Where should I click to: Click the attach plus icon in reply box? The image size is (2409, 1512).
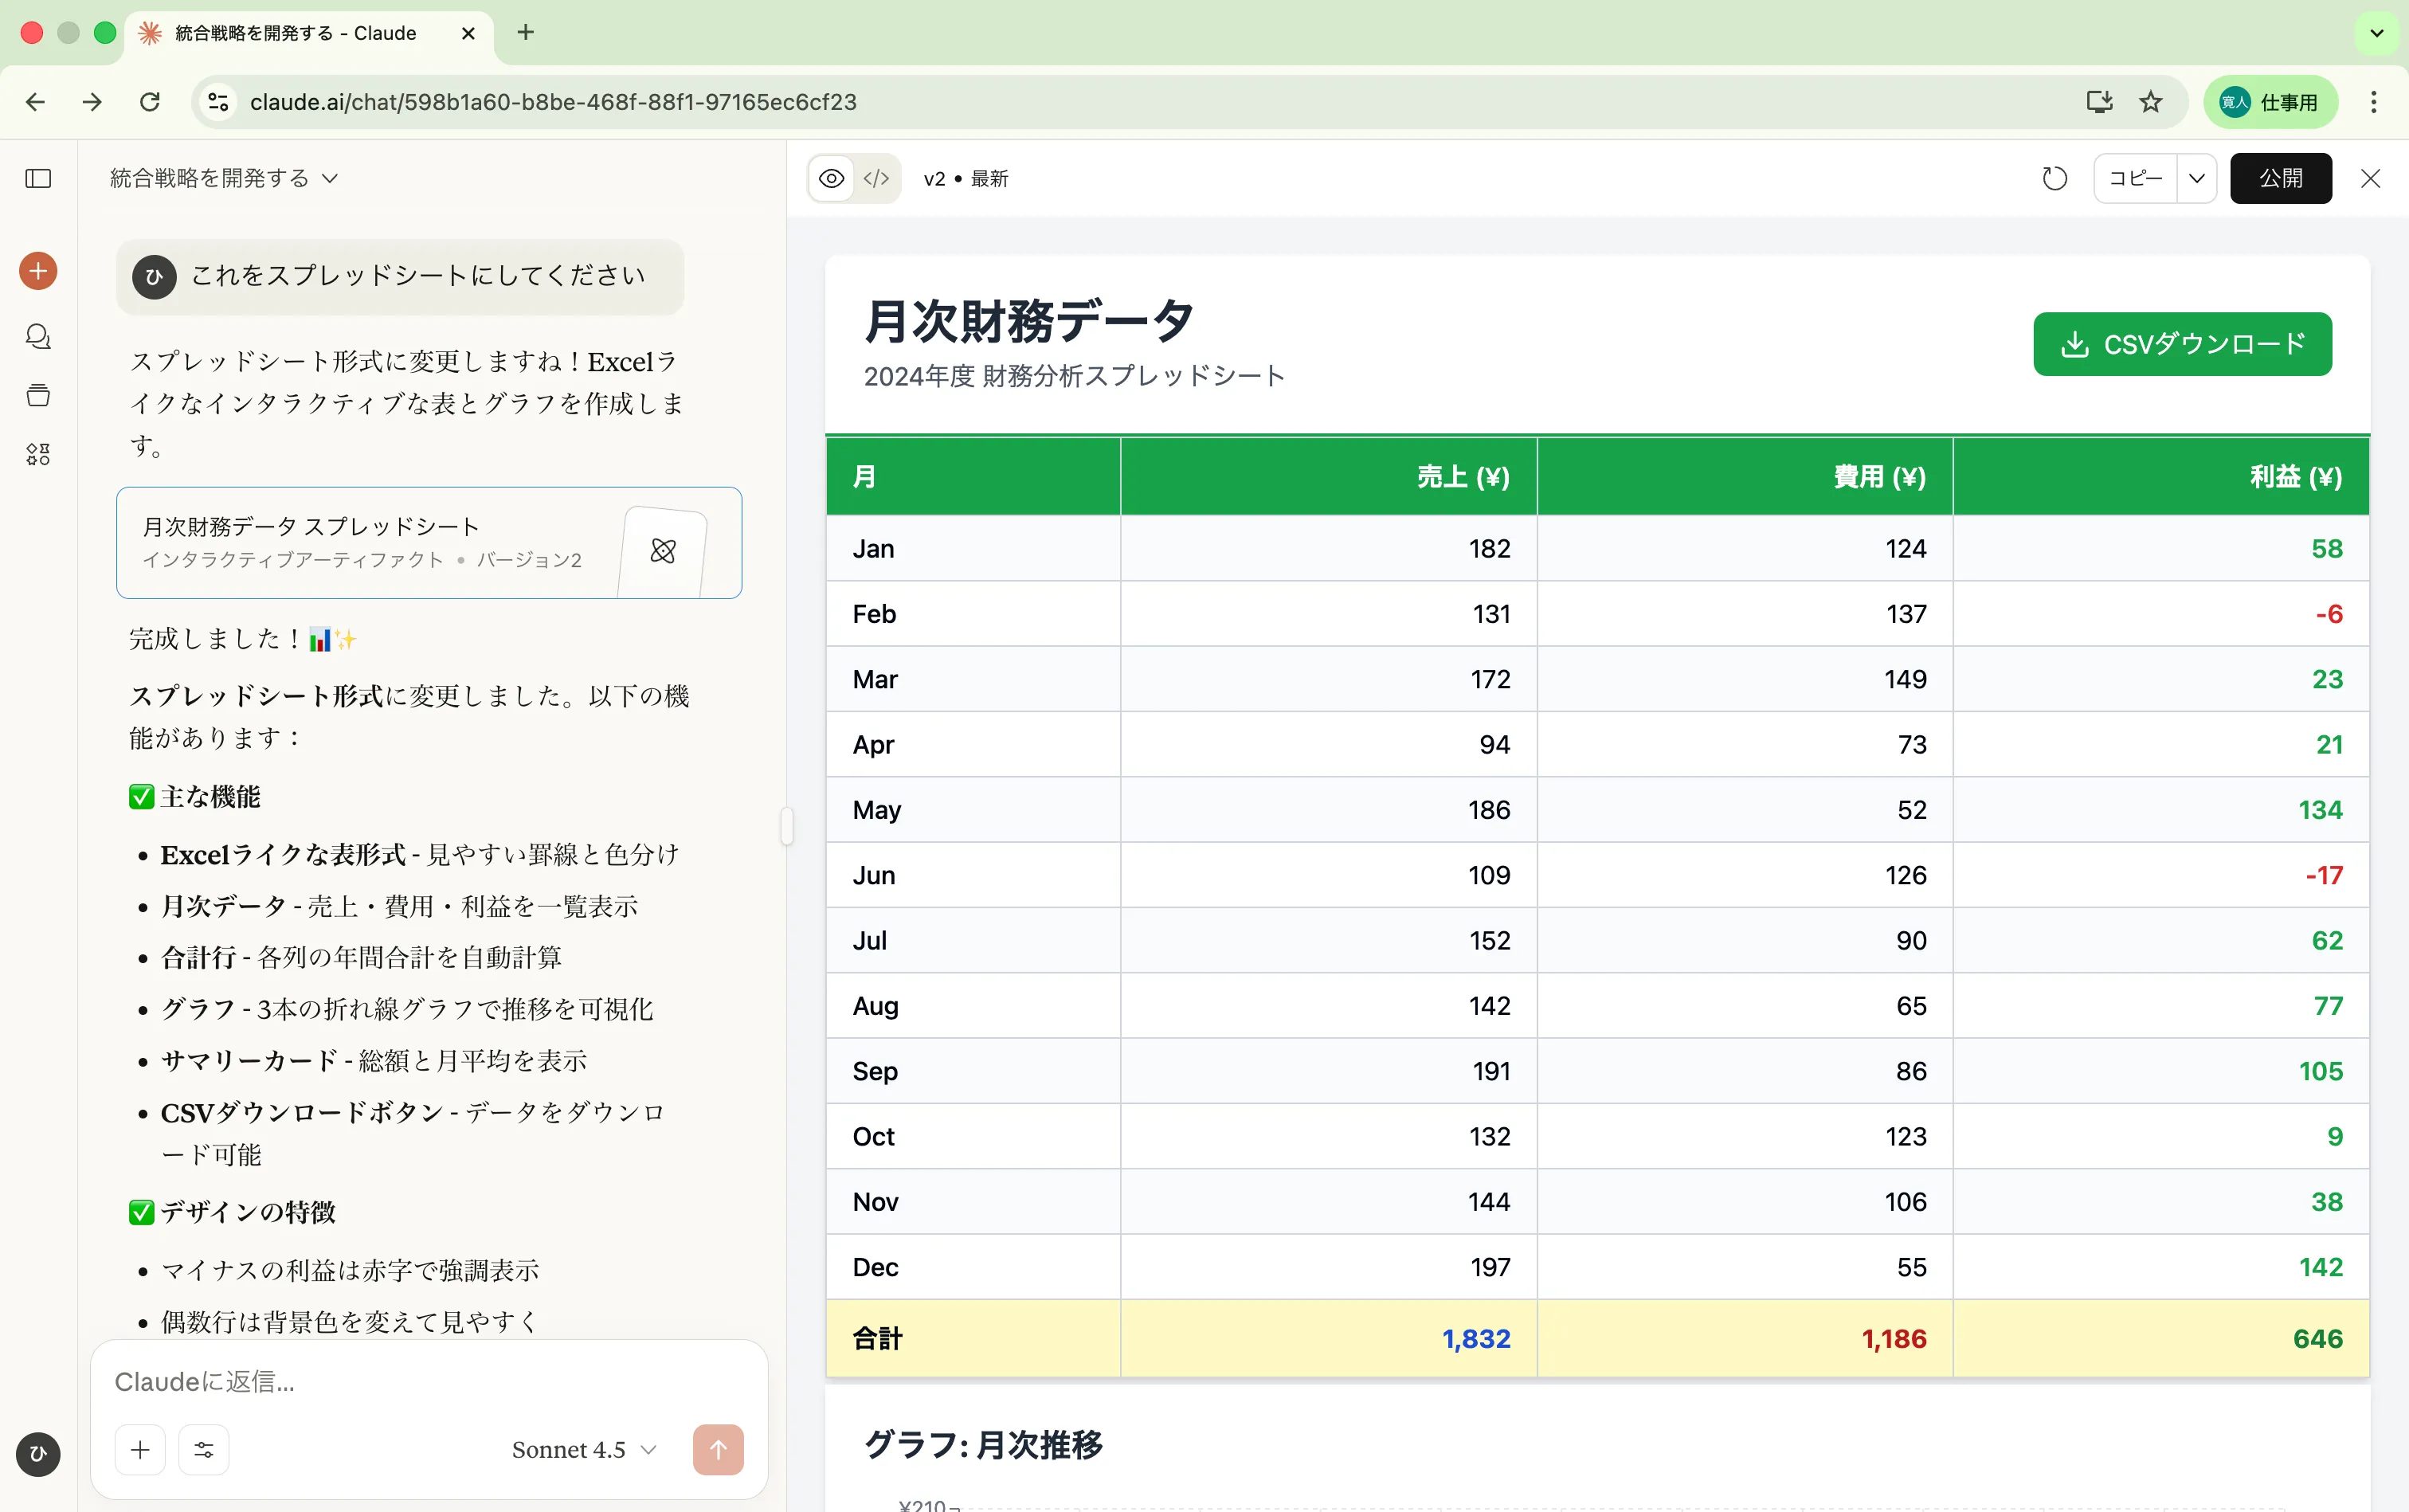pos(140,1450)
